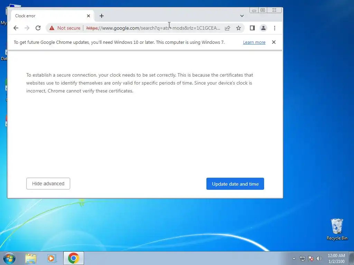Open the Windows Start menu orb

coord(9,258)
